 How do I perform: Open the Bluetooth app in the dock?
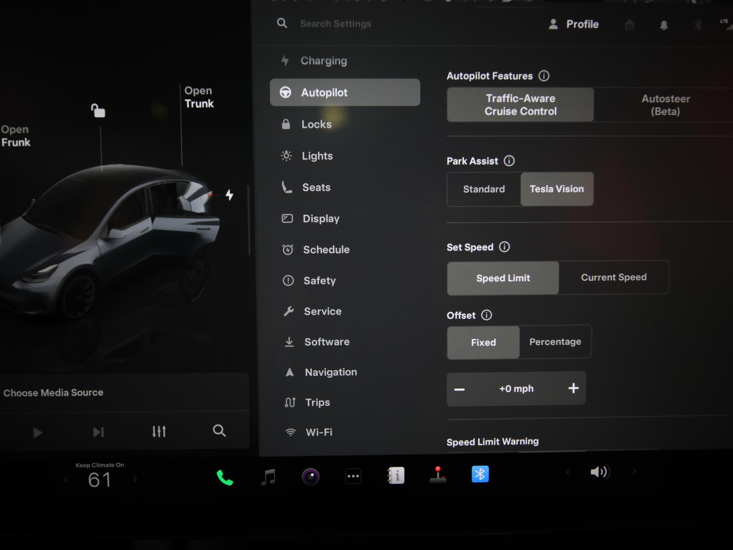point(480,474)
